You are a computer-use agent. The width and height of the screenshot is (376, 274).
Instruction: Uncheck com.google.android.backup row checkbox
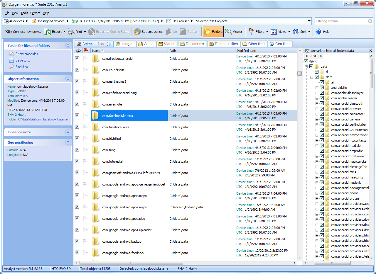point(77,241)
